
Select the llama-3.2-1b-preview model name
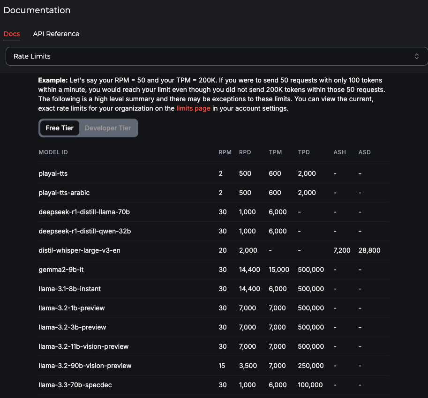[x=72, y=308]
